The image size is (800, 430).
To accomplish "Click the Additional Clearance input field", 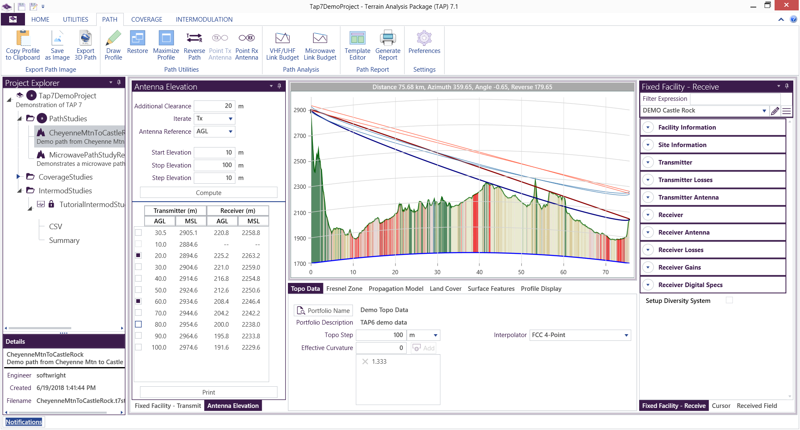I will [214, 106].
